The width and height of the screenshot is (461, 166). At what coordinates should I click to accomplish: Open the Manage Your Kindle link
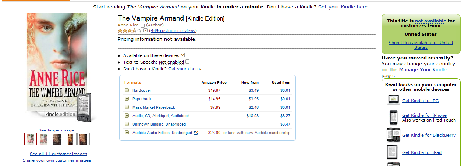click(x=423, y=69)
